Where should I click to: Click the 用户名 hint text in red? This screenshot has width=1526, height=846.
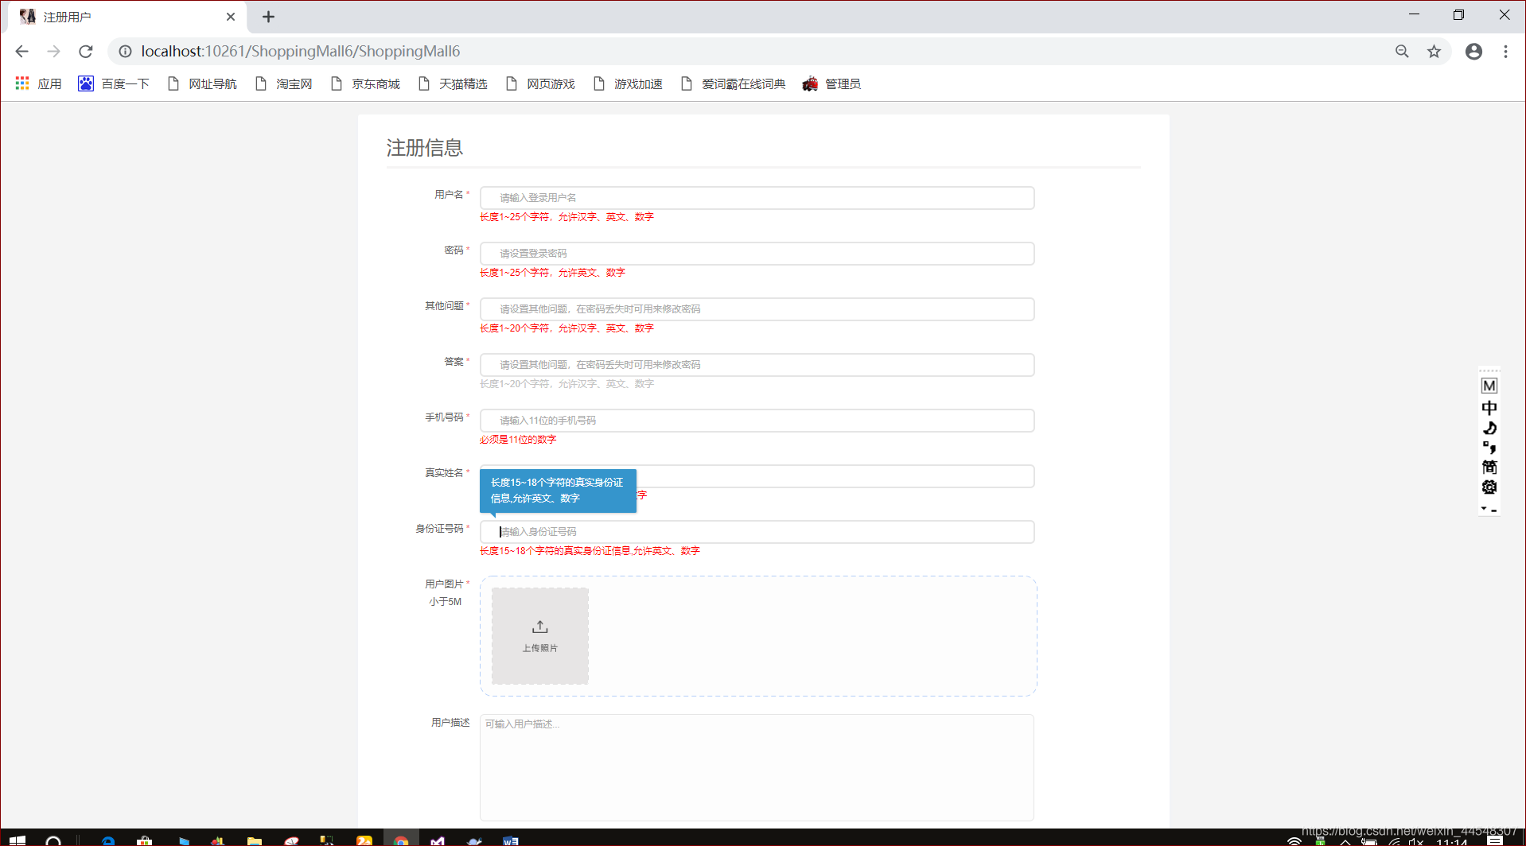pyautogui.click(x=566, y=217)
